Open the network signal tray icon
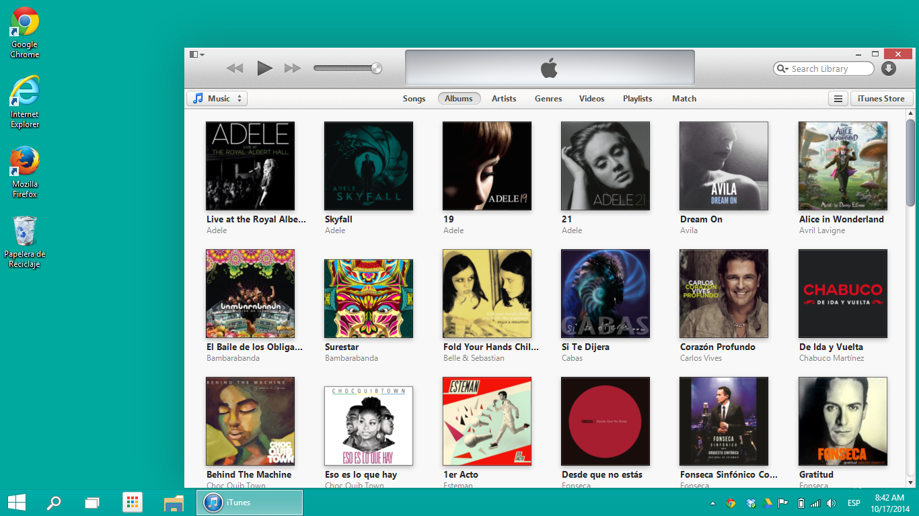The height and width of the screenshot is (516, 919). coord(815,503)
